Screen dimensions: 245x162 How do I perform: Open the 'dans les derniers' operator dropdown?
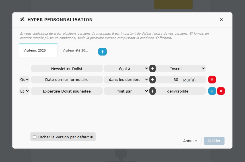coord(126,79)
